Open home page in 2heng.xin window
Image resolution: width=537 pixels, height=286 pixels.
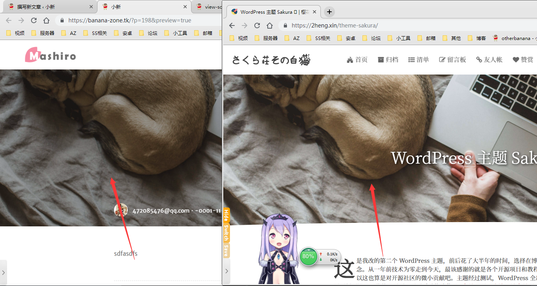coord(270,26)
